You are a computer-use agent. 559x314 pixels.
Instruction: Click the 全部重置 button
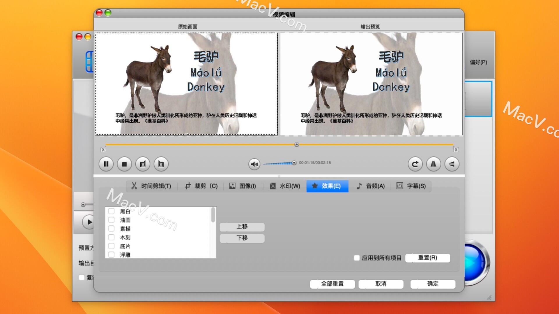332,284
